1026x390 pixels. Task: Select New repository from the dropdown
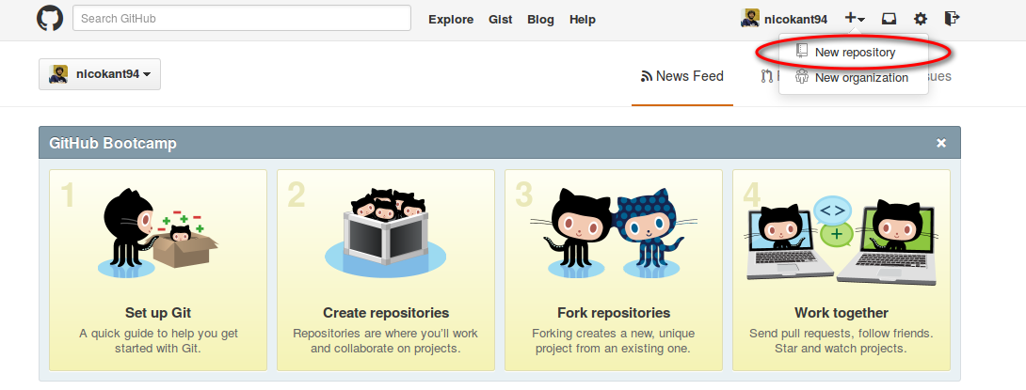(x=853, y=53)
